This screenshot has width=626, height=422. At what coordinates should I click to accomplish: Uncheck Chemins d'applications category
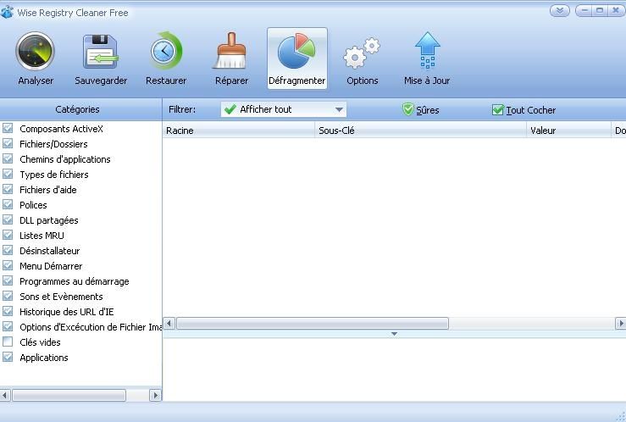[8, 158]
